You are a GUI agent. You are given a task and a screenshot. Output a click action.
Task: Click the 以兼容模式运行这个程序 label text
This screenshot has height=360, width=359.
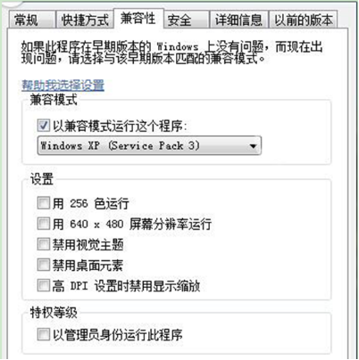[121, 126]
